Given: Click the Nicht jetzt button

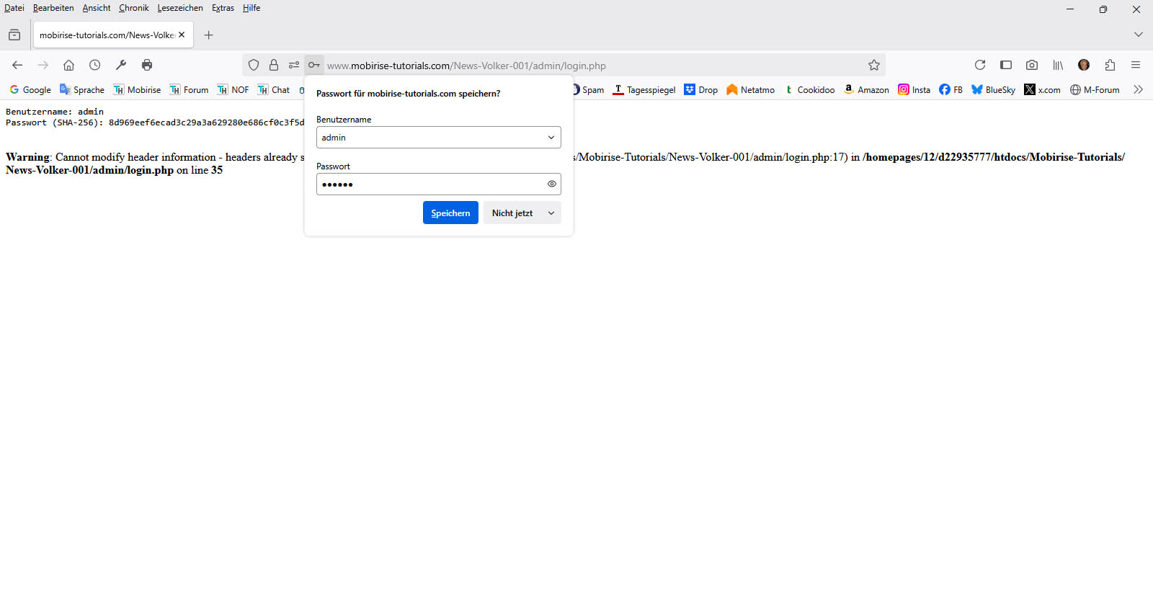Looking at the screenshot, I should point(512,213).
